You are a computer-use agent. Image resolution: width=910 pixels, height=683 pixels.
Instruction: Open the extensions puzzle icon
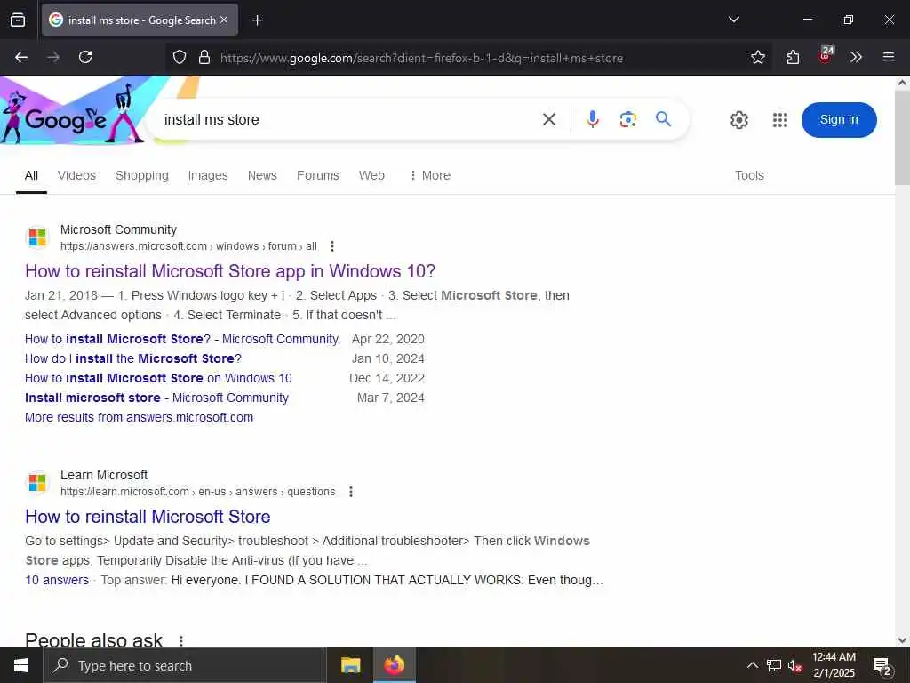click(x=793, y=57)
